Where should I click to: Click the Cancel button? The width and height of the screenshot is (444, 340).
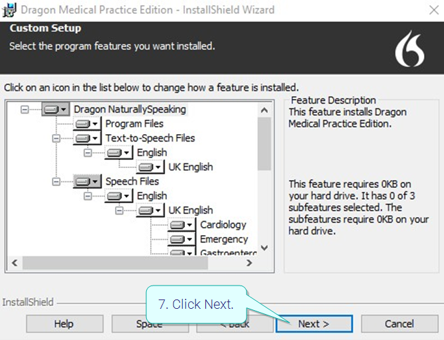click(399, 323)
